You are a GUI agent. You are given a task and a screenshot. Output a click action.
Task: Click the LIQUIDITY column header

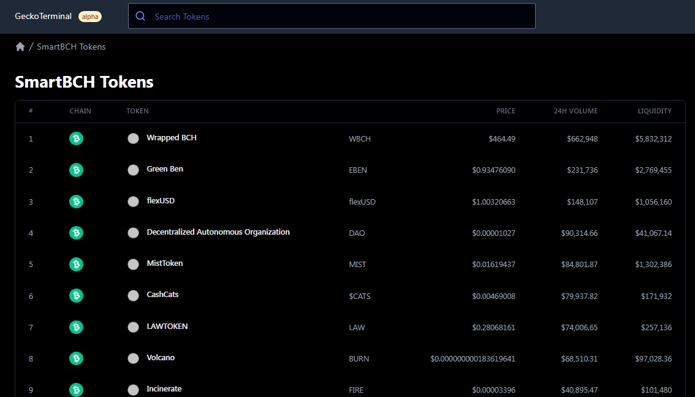click(655, 111)
